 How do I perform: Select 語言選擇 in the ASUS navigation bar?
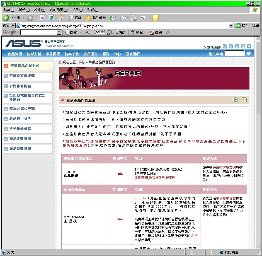pyautogui.click(x=133, y=54)
